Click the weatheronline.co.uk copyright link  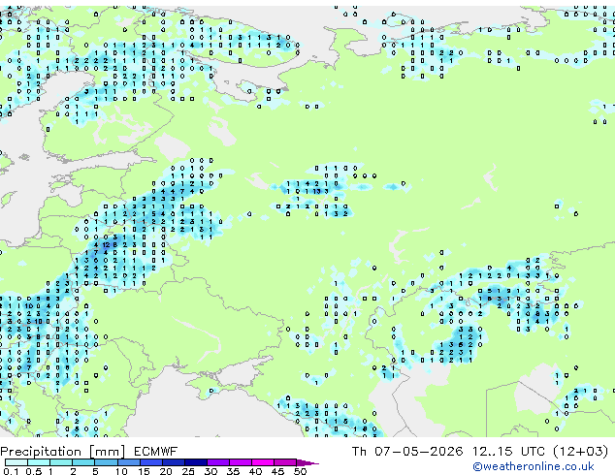point(534,466)
